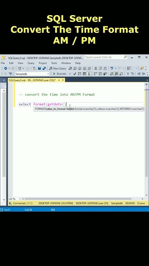The height and width of the screenshot is (266, 149).
Task: Toggle Include Client Statistics
Action: 105,74
